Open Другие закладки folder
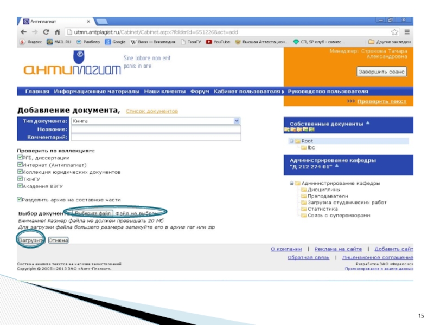 pyautogui.click(x=390, y=42)
